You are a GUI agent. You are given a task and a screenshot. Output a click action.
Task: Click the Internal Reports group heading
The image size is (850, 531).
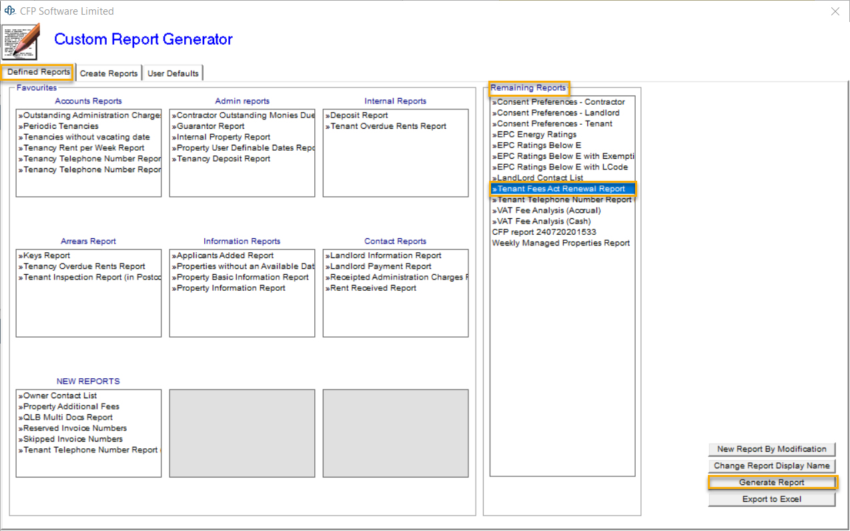click(396, 101)
